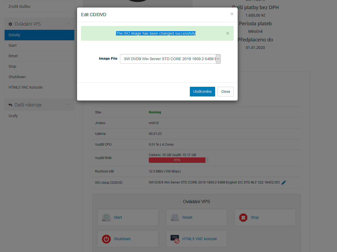Select Shutdown in the left sidebar
The width and height of the screenshot is (337, 252).
pos(17,77)
